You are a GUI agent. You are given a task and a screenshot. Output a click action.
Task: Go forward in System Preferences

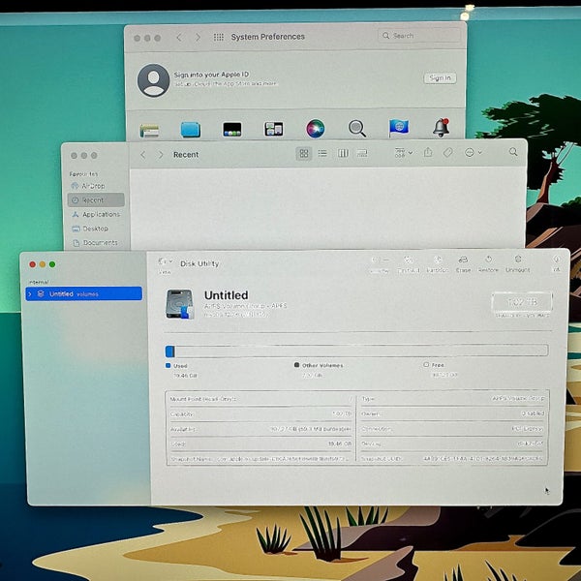(x=199, y=38)
